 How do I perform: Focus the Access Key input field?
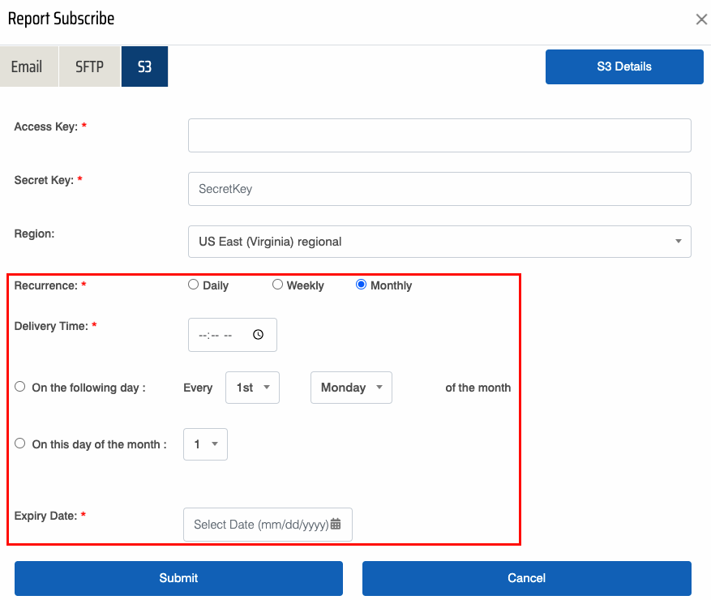(439, 135)
